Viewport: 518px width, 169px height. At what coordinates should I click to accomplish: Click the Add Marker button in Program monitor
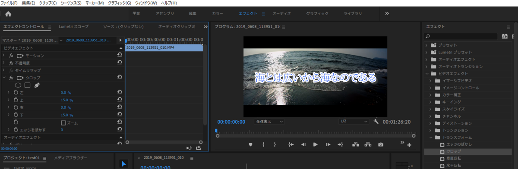pos(250,144)
